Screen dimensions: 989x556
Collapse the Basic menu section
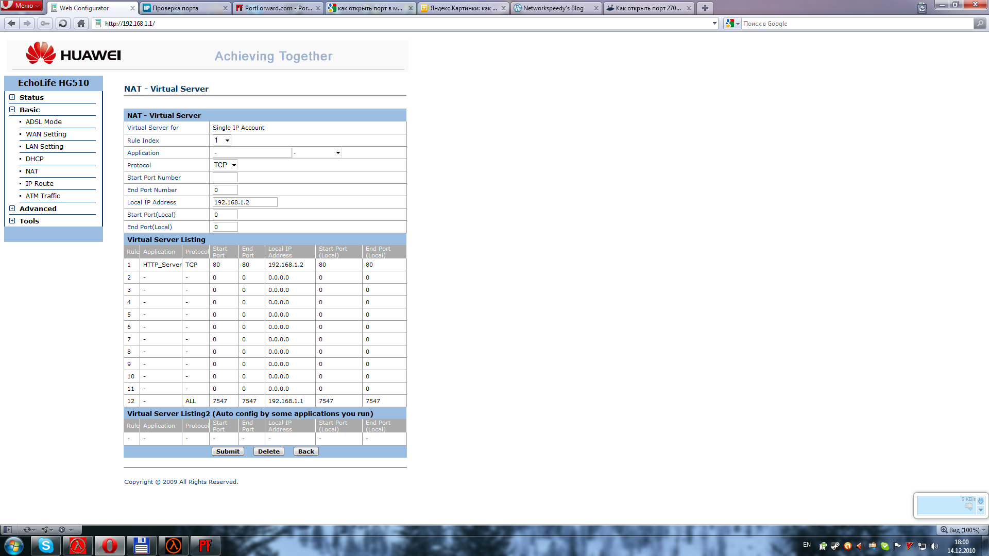(12, 110)
